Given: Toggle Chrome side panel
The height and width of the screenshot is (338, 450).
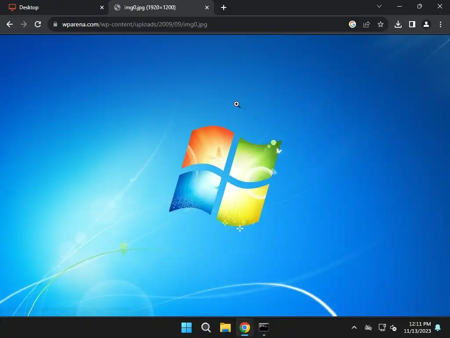Looking at the screenshot, I should point(412,25).
